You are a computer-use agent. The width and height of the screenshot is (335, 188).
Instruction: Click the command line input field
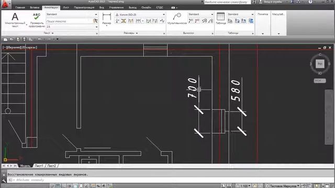pos(171,180)
